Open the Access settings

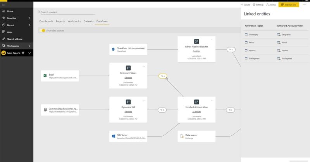271,5
